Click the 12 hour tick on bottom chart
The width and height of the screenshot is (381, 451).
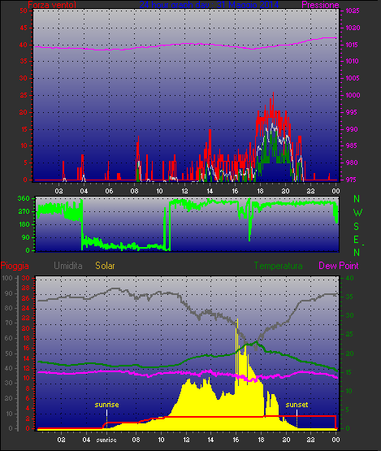point(186,440)
